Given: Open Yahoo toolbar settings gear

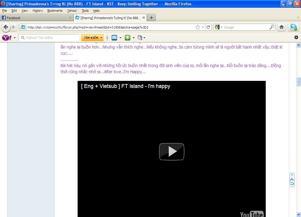Looking at the screenshot, I should 296,37.
